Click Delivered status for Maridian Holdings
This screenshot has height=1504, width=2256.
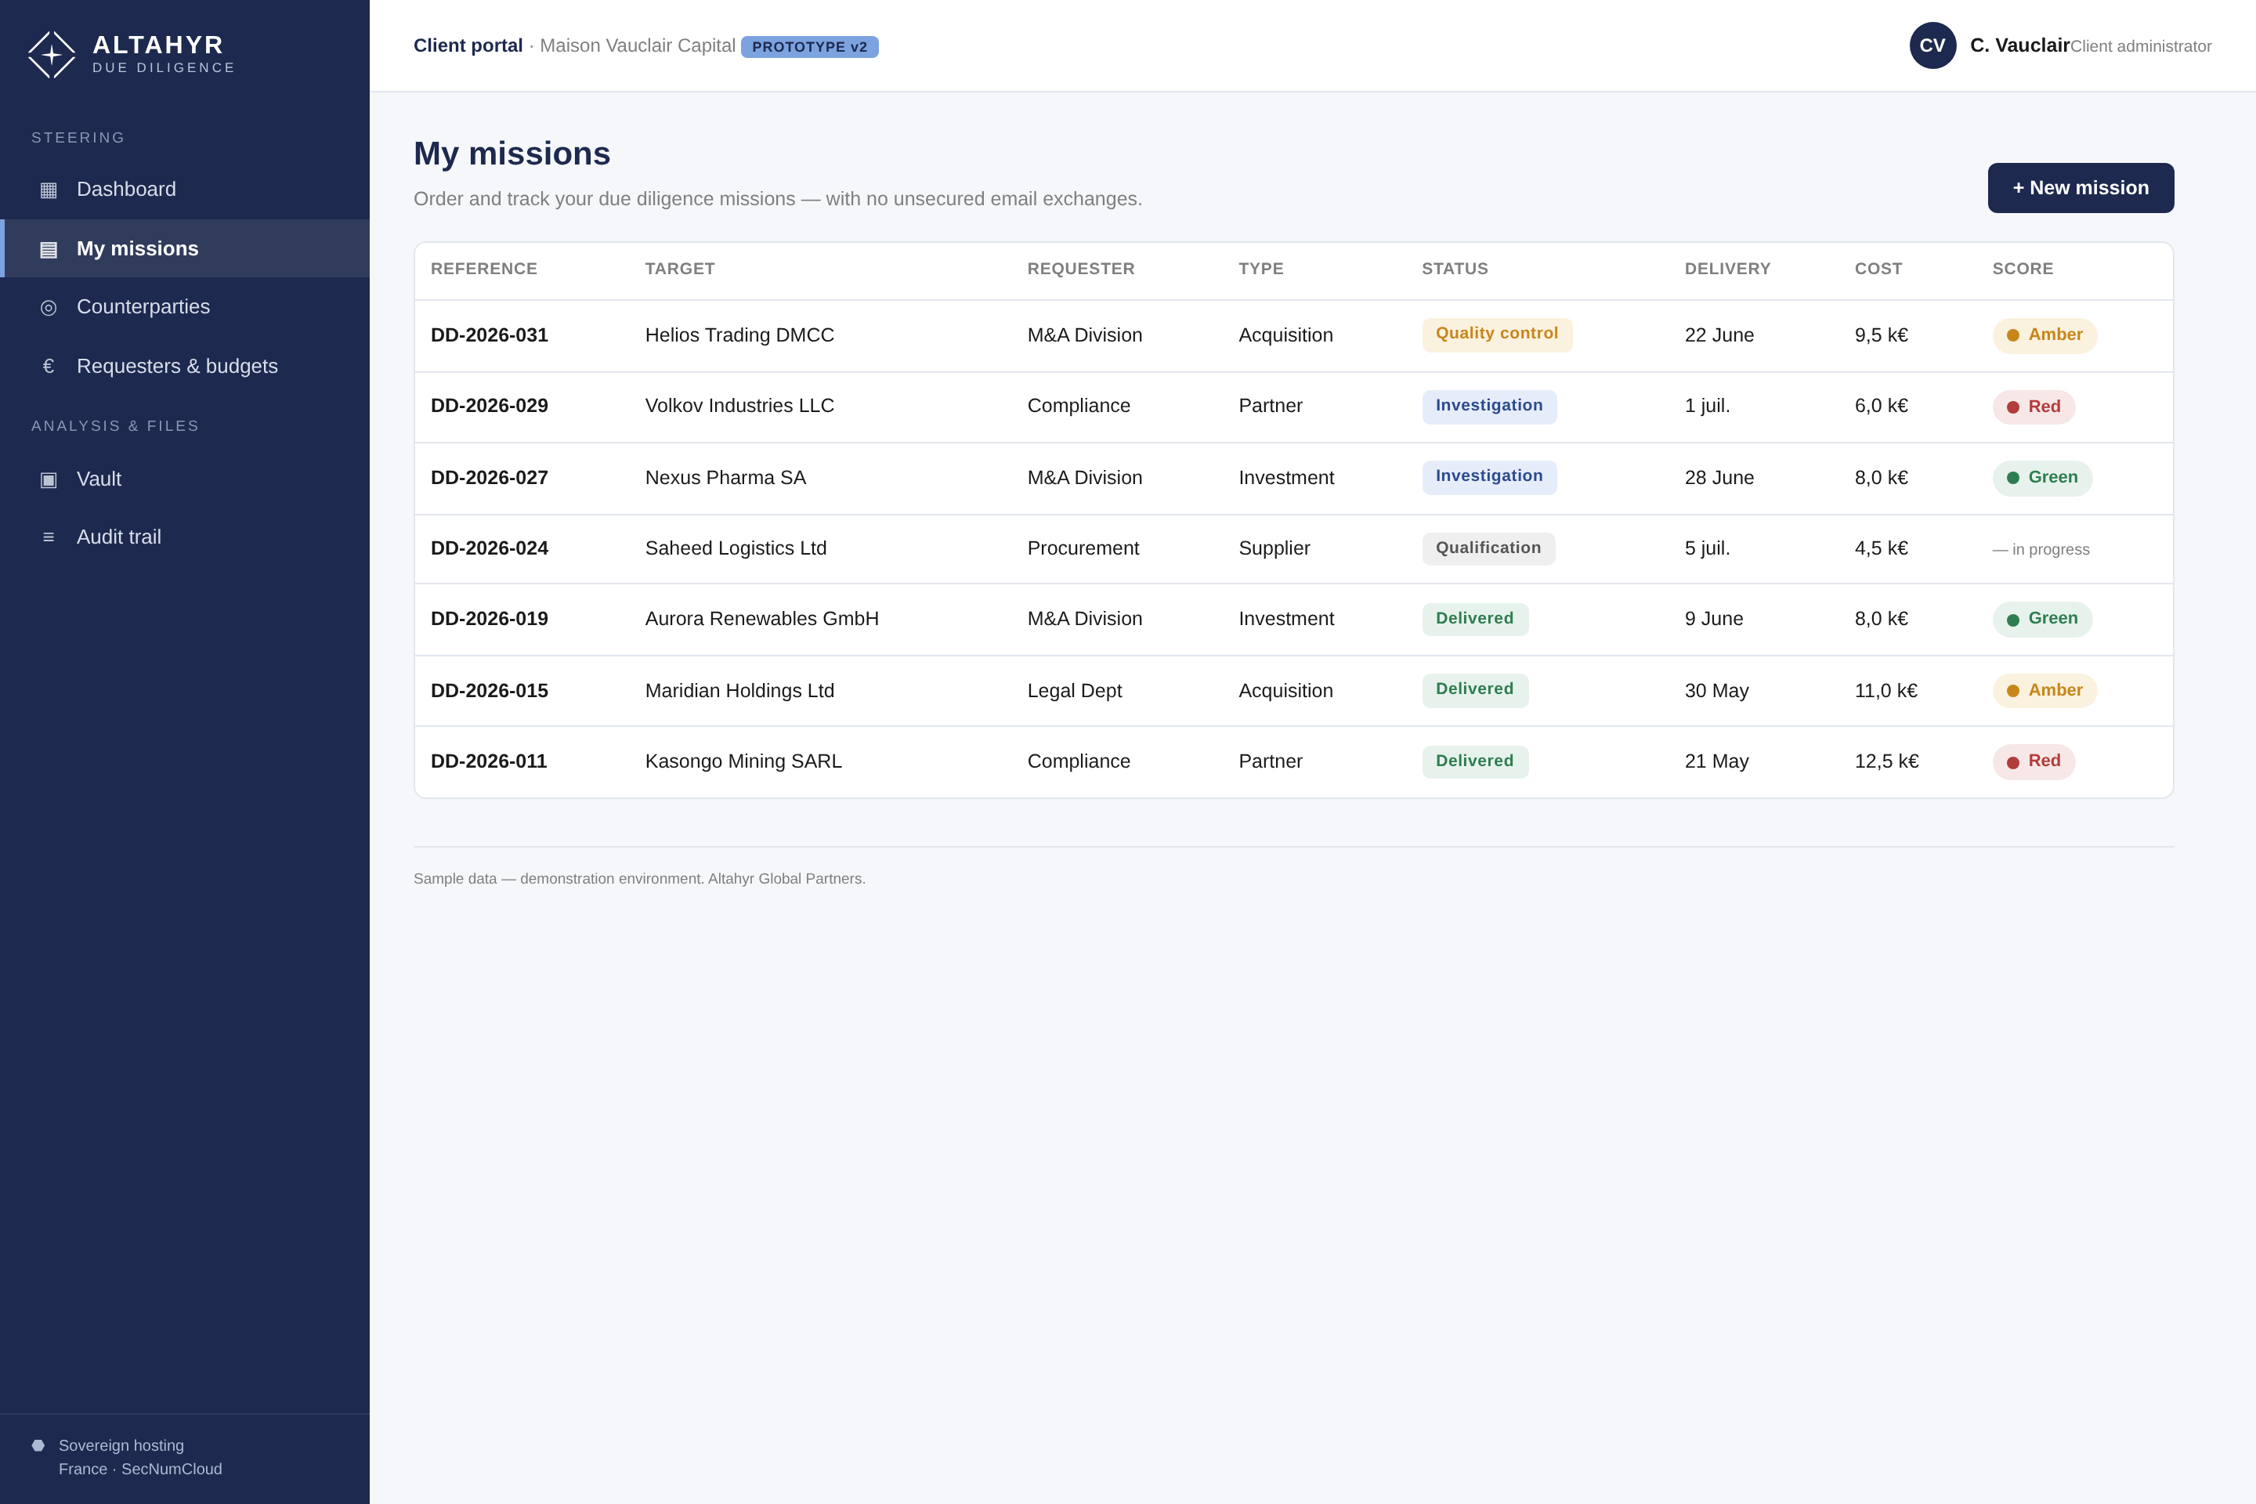click(1475, 691)
